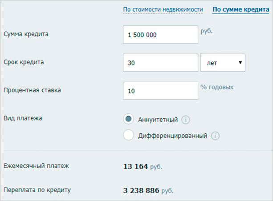Click the info icon beside Аннуитетный

click(x=186, y=120)
